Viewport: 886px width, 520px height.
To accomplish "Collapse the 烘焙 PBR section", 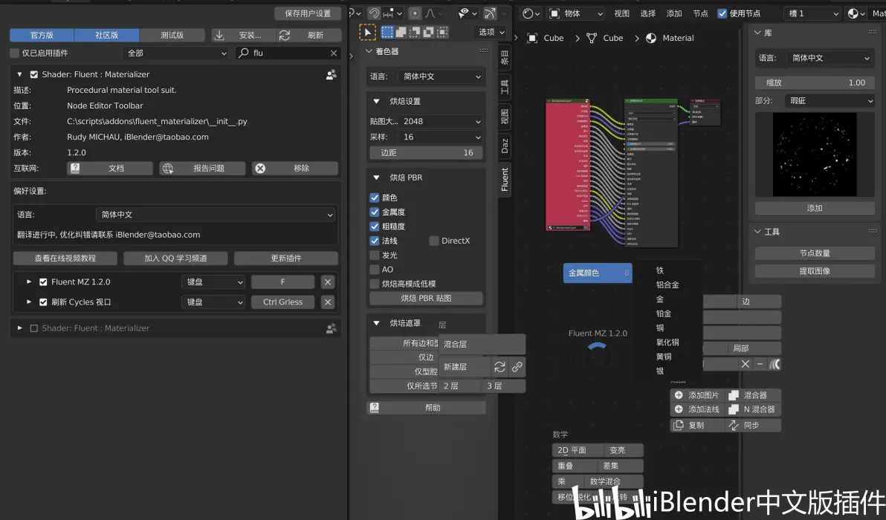I will point(376,178).
